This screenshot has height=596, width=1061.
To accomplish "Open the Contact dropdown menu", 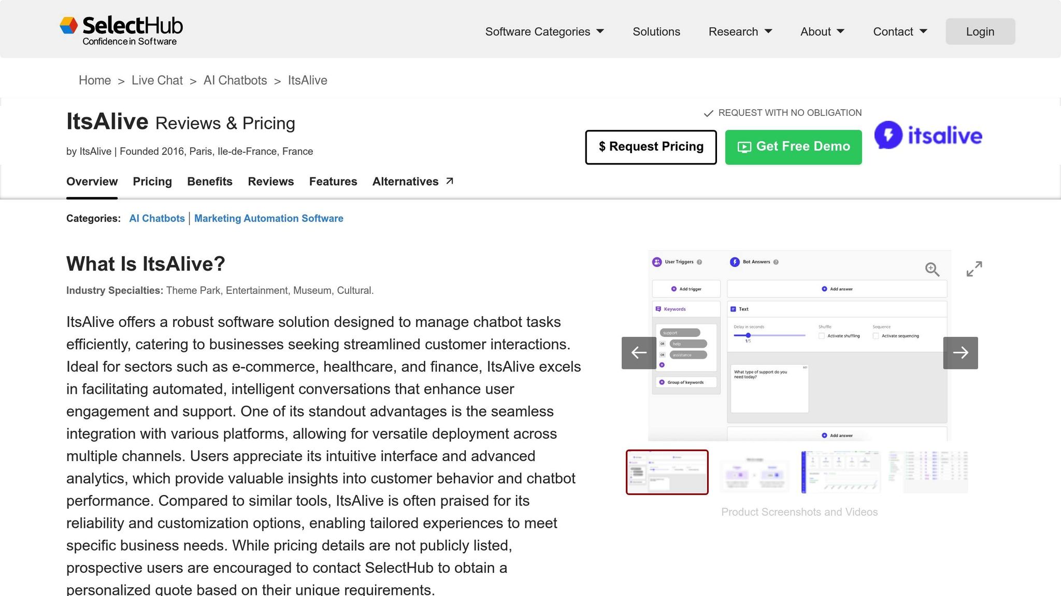I will tap(899, 32).
